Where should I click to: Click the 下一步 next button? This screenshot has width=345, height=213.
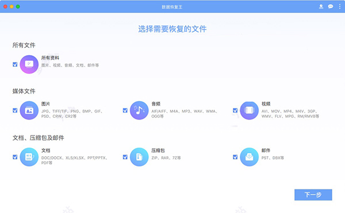tap(313, 195)
